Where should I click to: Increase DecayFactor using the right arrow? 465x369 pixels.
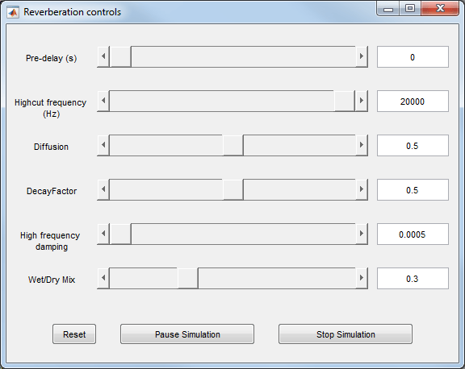362,189
